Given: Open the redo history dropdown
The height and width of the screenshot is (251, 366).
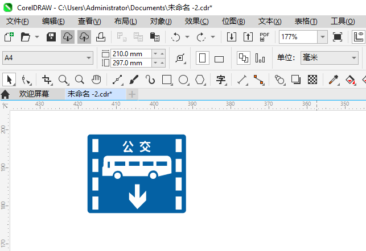Looking at the screenshot, I should (x=213, y=37).
